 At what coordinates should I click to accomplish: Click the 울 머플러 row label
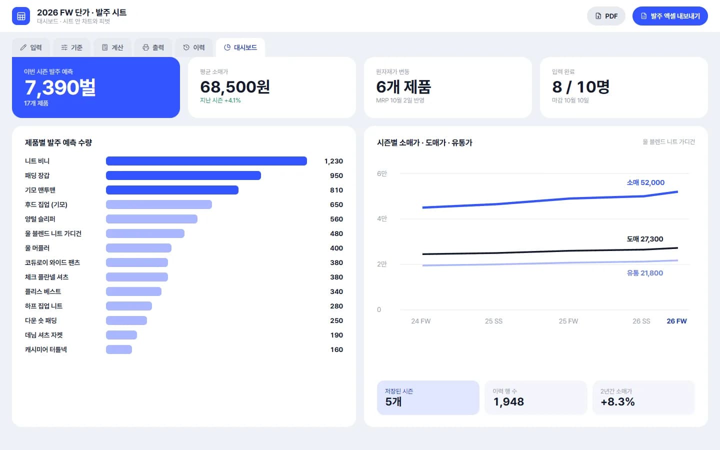(x=37, y=248)
